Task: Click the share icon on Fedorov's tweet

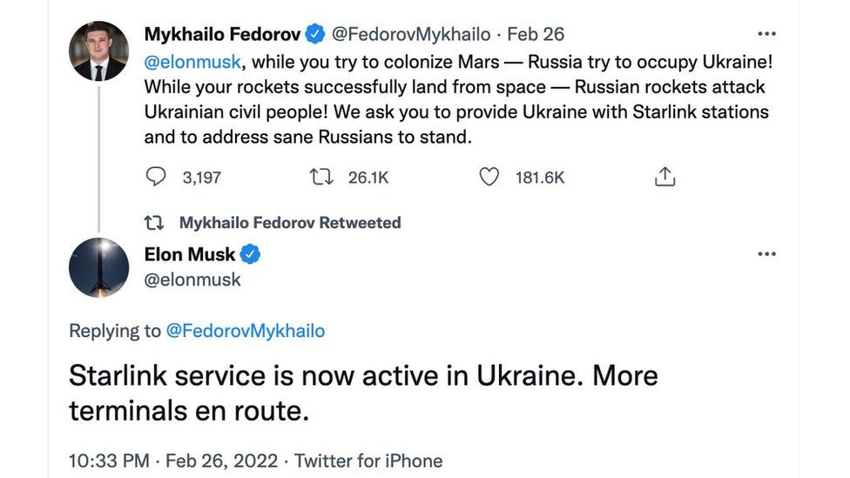Action: (x=664, y=177)
